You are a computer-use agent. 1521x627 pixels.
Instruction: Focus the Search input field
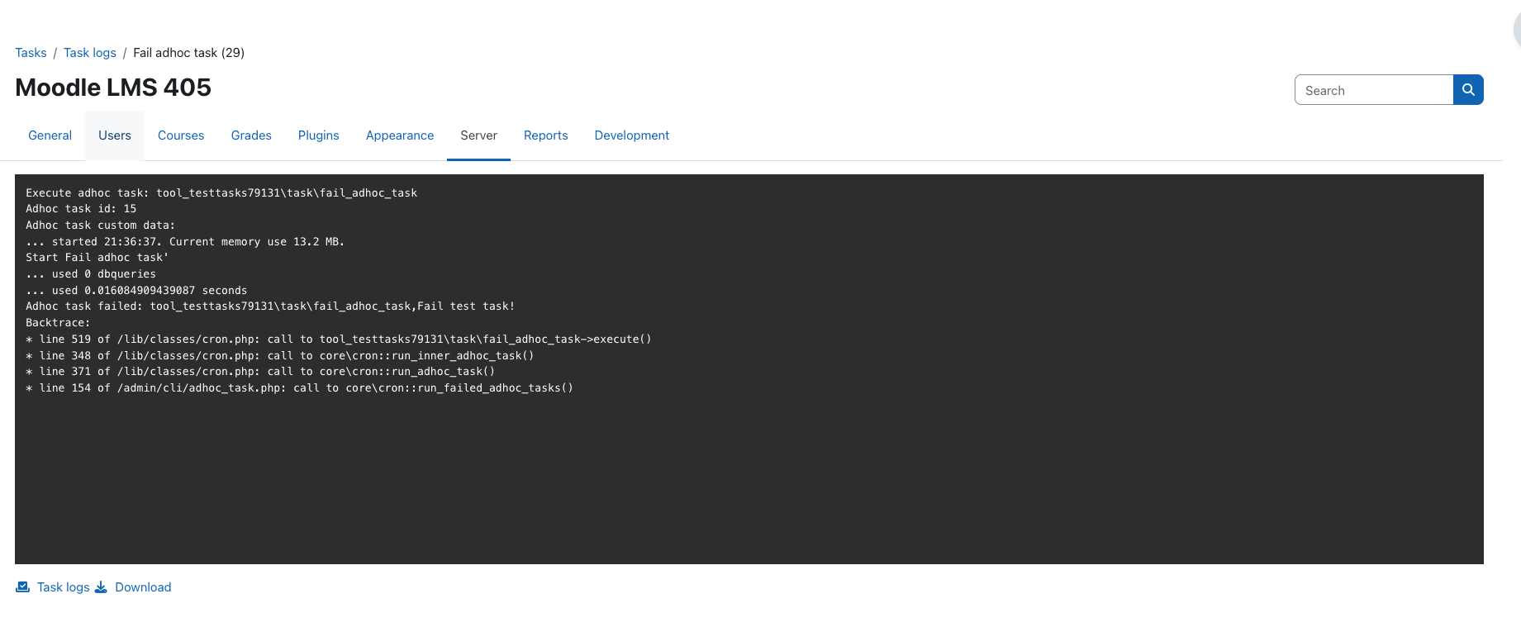click(1374, 90)
